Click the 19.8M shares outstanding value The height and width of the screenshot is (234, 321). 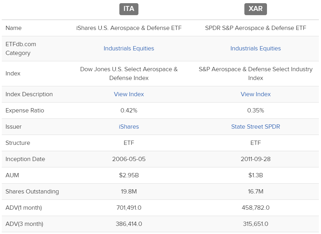pyautogui.click(x=129, y=191)
